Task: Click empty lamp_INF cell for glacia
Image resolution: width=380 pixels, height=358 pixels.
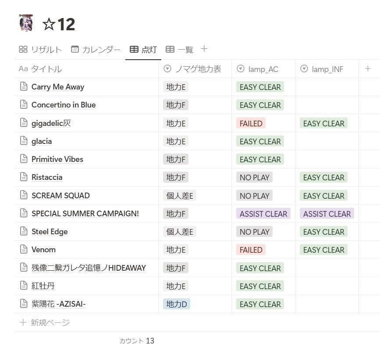Action: pos(327,141)
